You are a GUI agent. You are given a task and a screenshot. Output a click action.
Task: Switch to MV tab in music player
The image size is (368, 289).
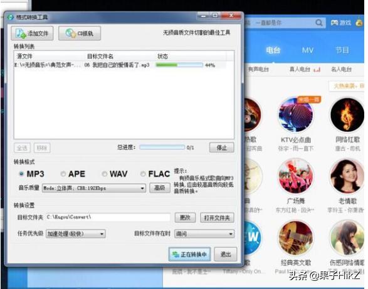pos(308,50)
